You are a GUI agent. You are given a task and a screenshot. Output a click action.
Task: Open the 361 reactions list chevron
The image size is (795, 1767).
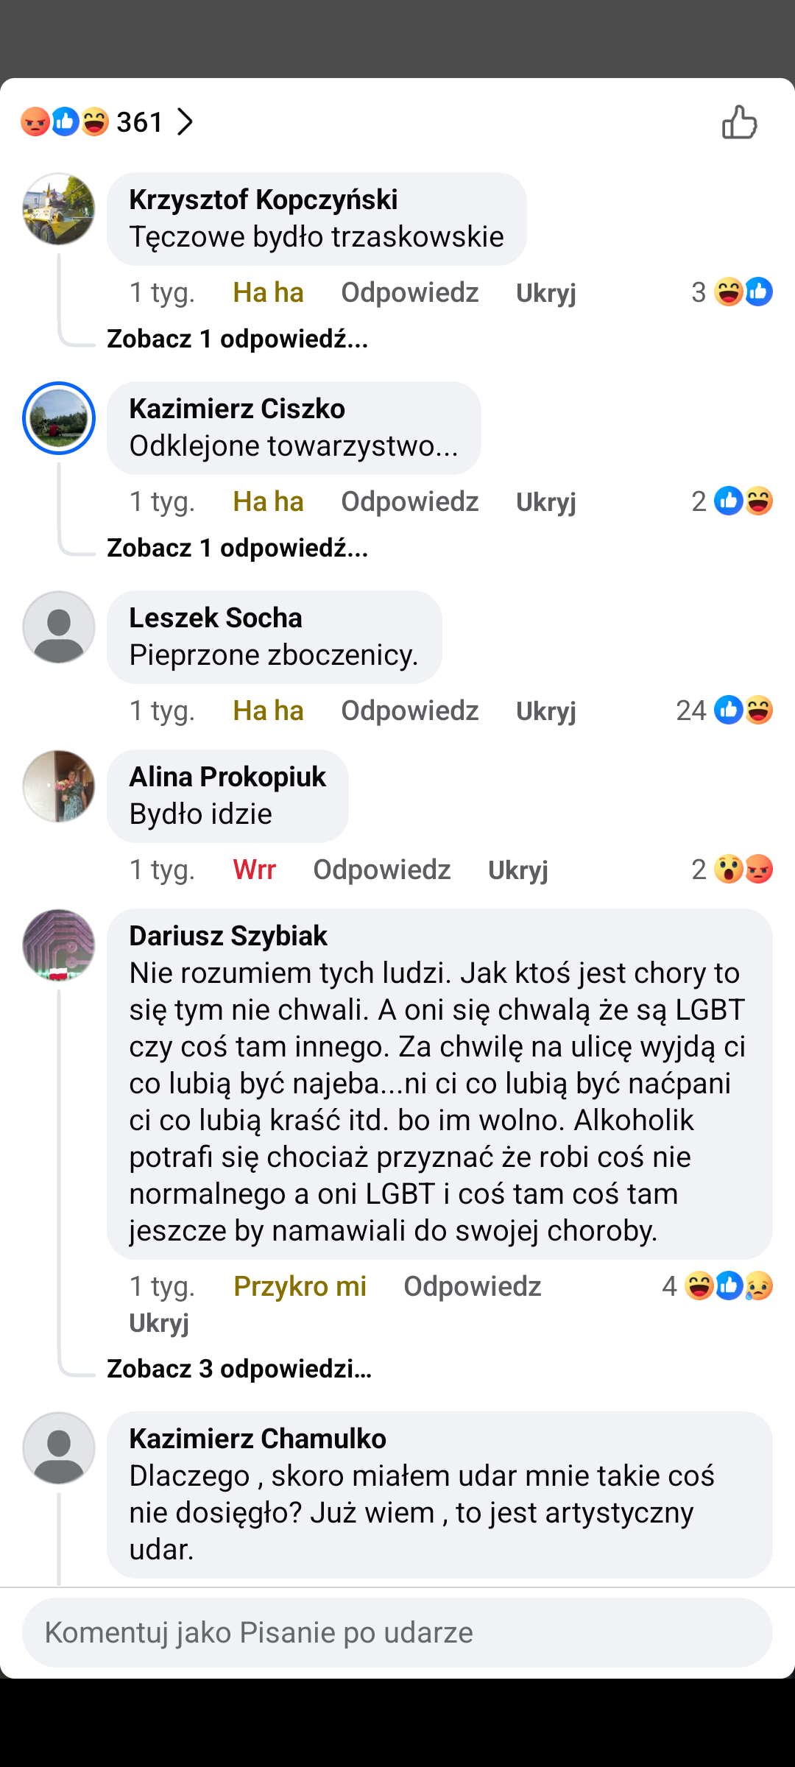185,122
